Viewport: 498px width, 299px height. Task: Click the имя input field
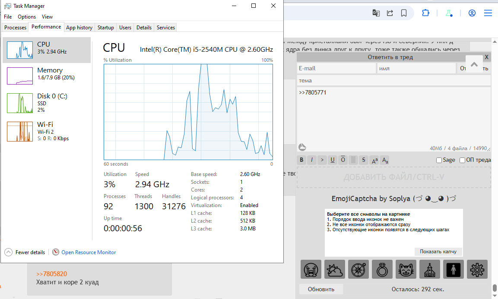coord(416,68)
